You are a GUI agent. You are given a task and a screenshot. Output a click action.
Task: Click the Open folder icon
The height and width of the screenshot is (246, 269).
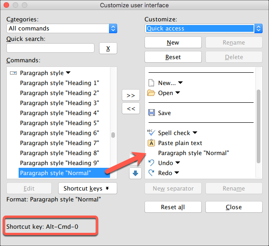tap(151, 93)
